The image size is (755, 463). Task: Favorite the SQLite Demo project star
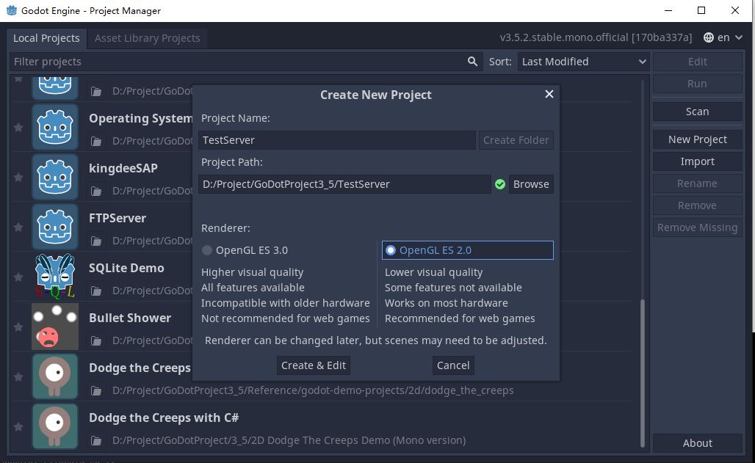[x=18, y=277]
